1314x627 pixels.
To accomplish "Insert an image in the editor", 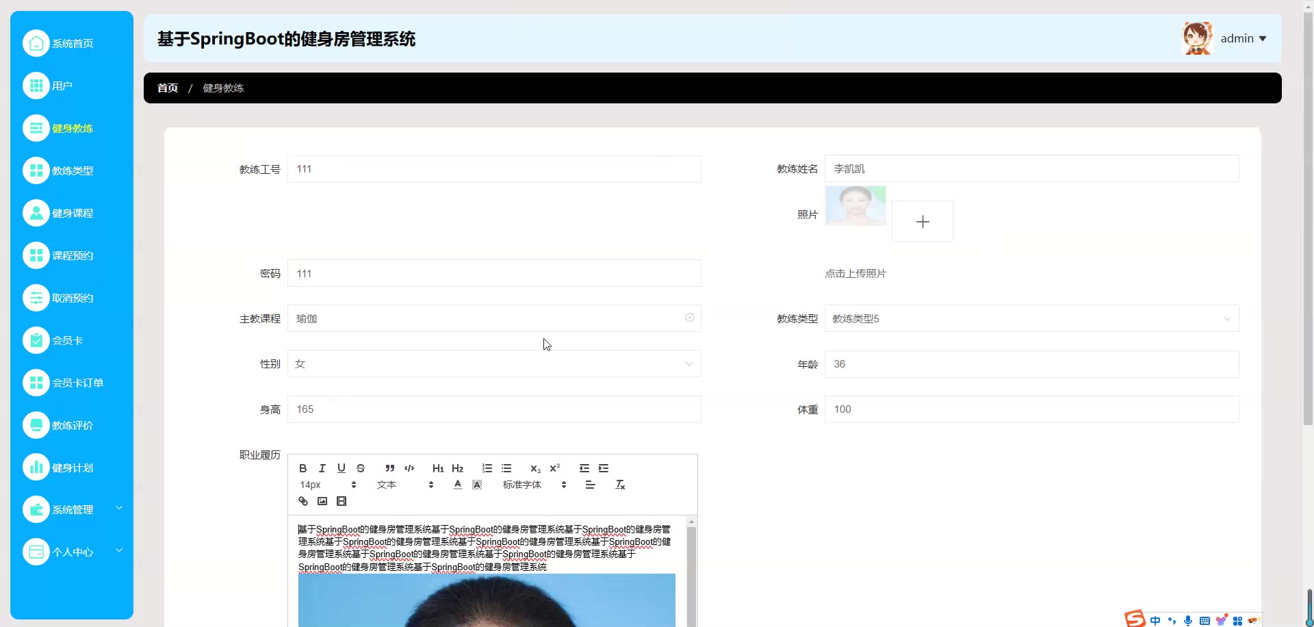I will click(322, 501).
